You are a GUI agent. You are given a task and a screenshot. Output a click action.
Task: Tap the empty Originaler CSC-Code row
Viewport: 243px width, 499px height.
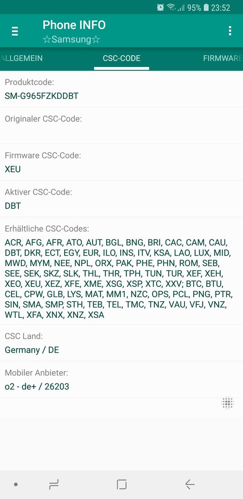121,126
